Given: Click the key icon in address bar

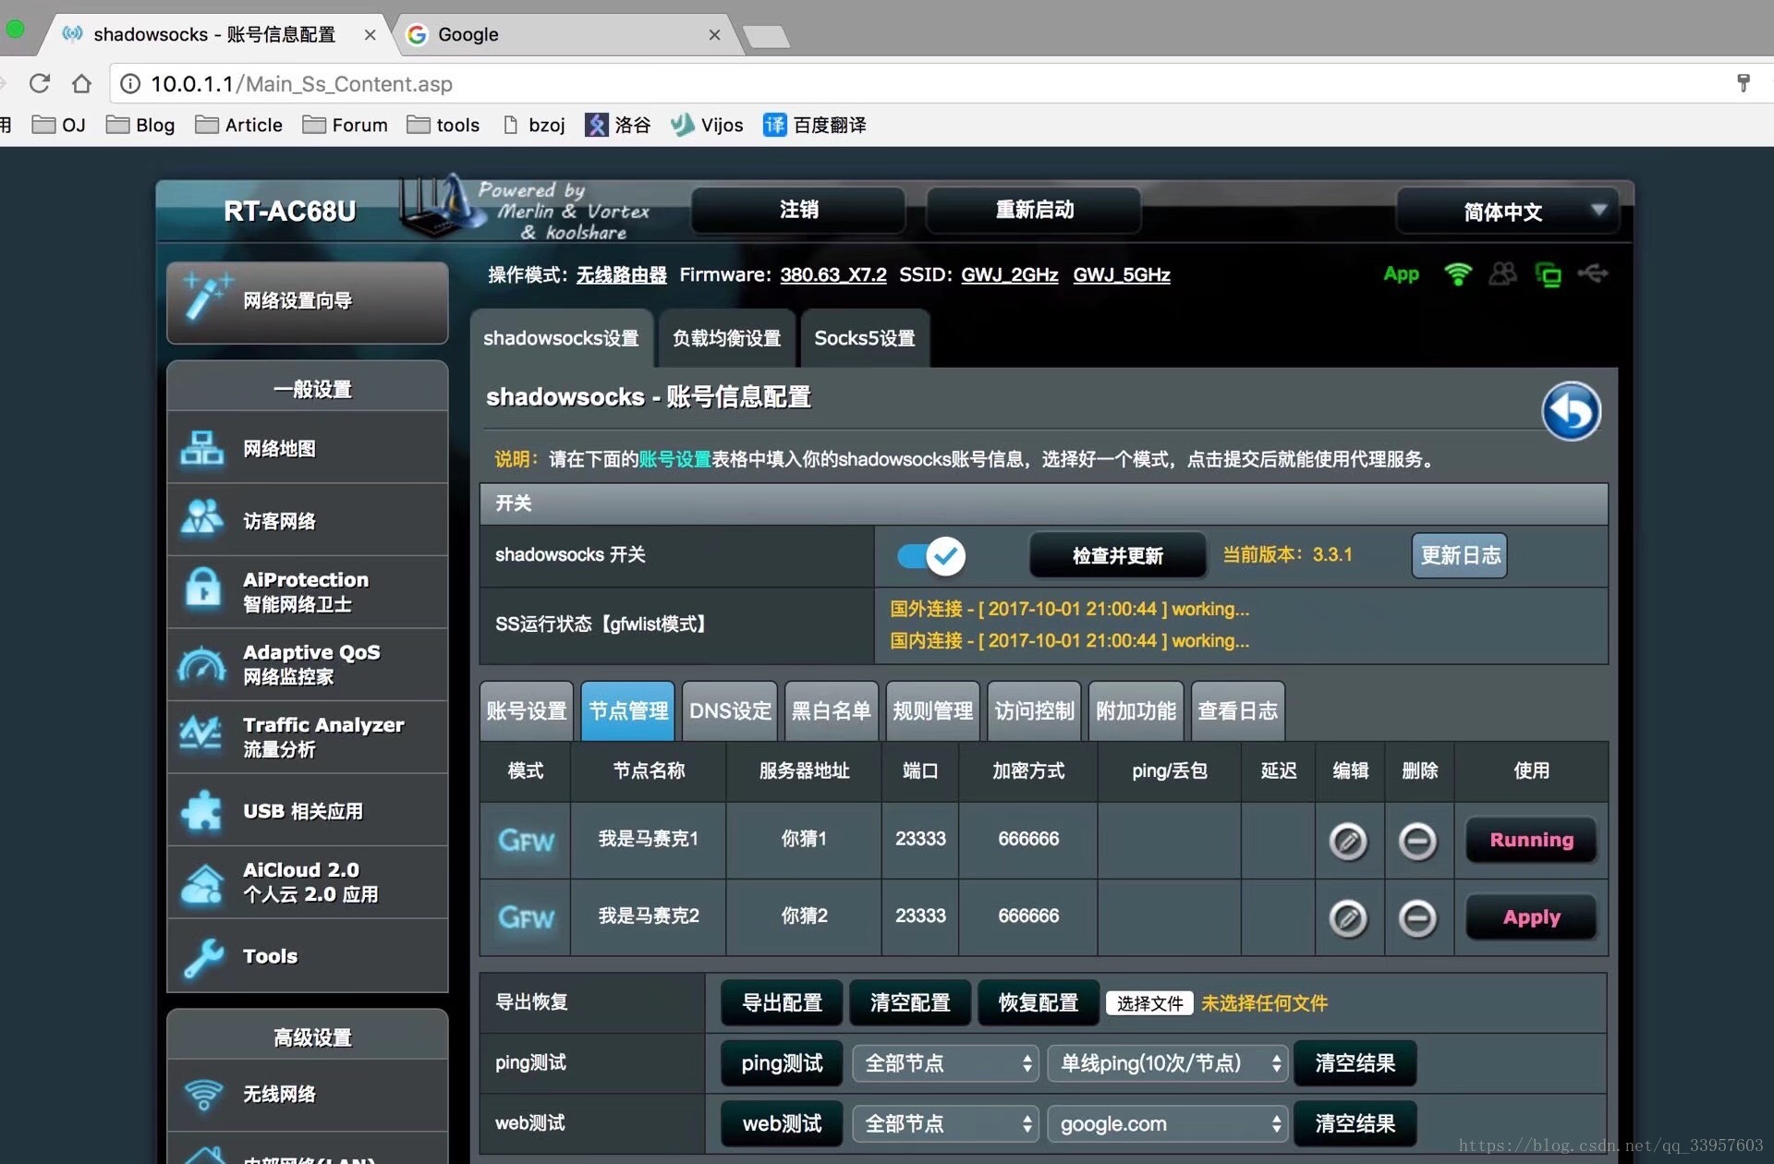Looking at the screenshot, I should (x=1744, y=83).
